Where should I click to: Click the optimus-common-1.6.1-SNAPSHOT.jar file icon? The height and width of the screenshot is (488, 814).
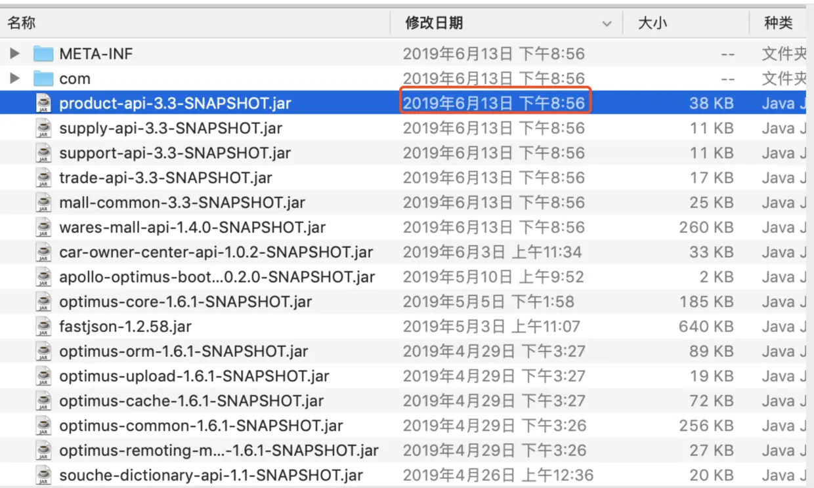click(43, 426)
